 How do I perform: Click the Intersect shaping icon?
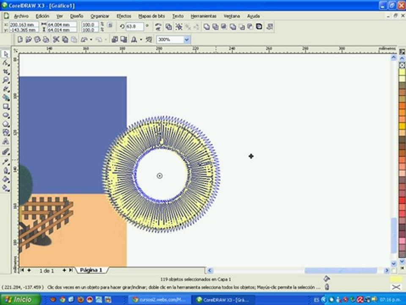tap(224, 27)
